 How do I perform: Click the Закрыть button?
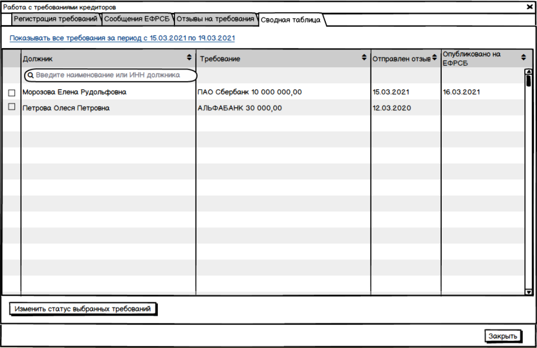click(x=503, y=336)
